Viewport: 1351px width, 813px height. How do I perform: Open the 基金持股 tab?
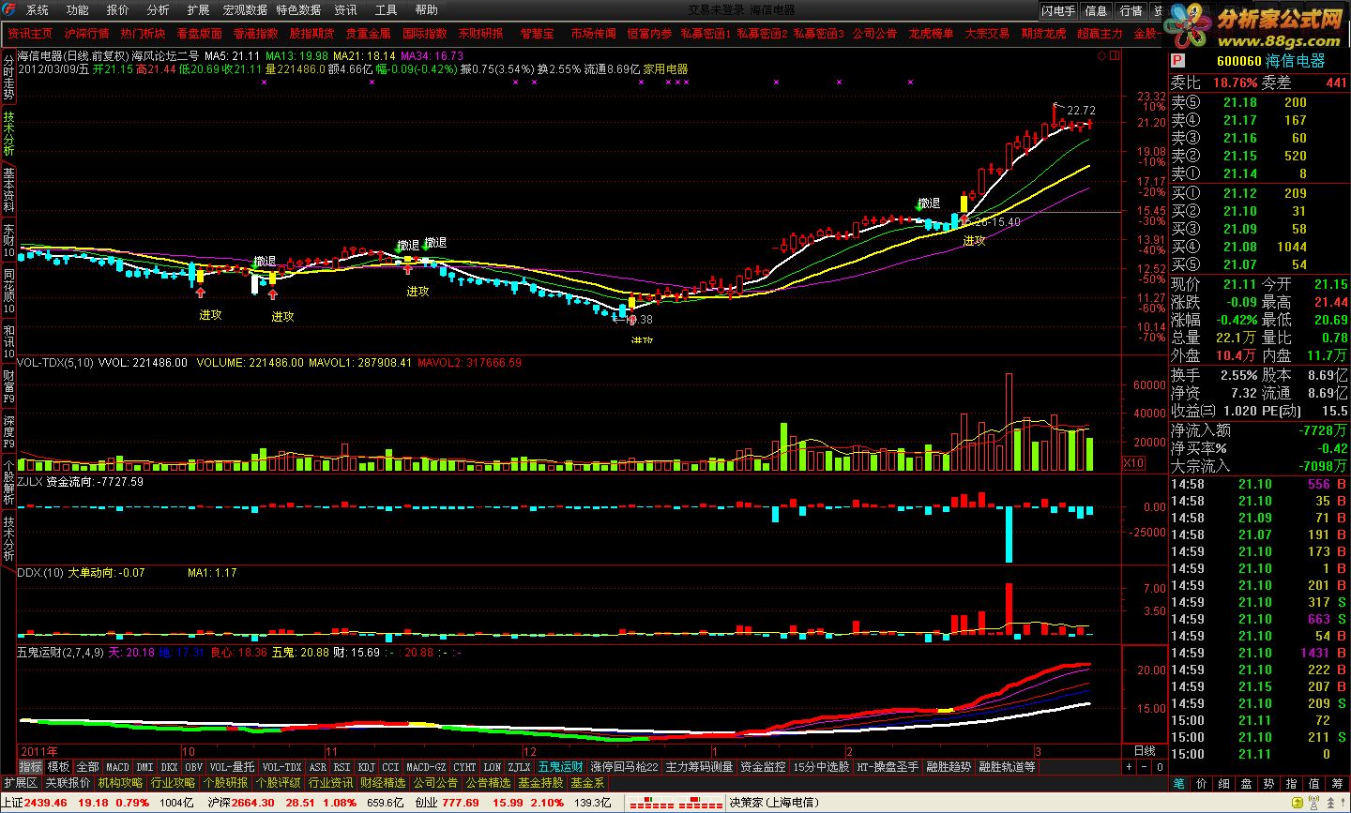pyautogui.click(x=541, y=782)
